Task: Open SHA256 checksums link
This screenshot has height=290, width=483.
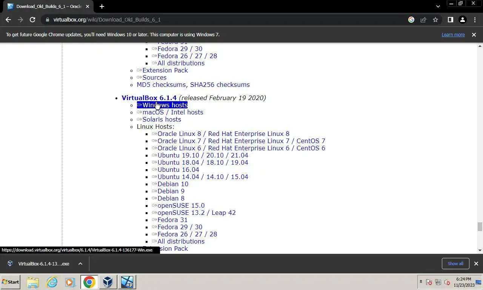Action: pyautogui.click(x=220, y=85)
